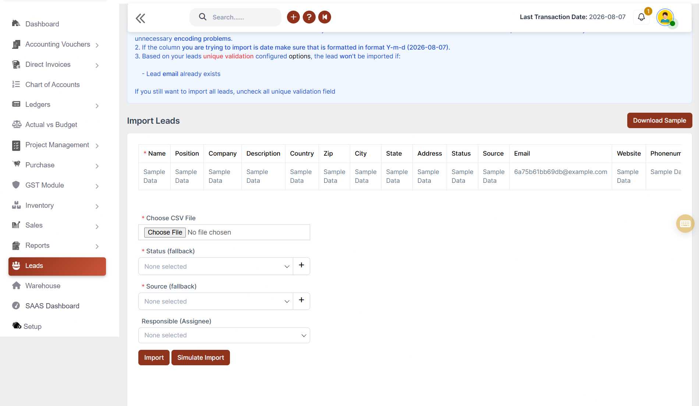Image resolution: width=699 pixels, height=406 pixels.
Task: Click the Warehouse house icon
Action: (x=16, y=286)
